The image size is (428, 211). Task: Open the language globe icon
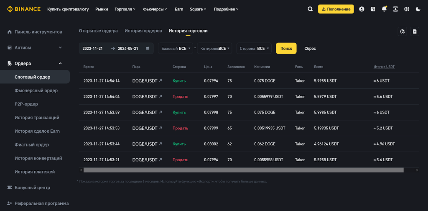tap(407, 9)
